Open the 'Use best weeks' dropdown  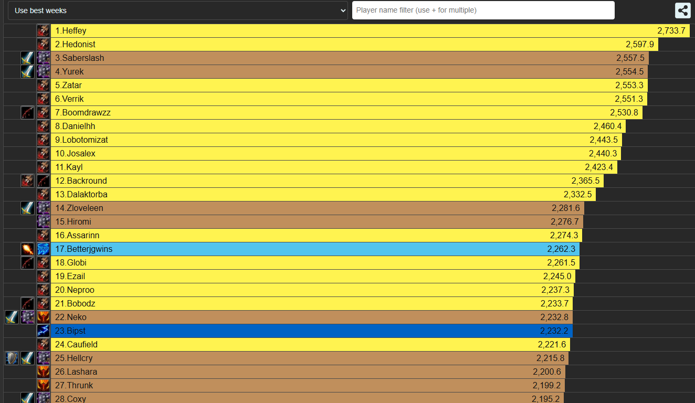(178, 10)
